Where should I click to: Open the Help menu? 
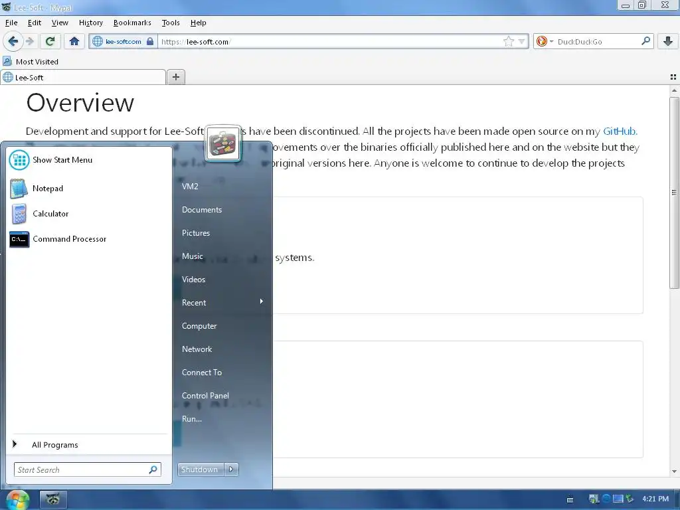coord(198,23)
